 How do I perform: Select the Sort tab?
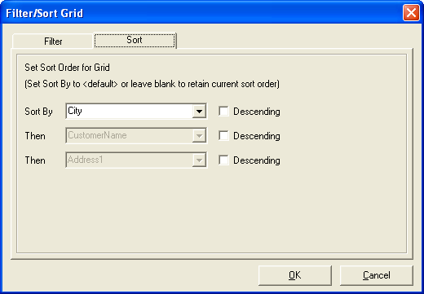pyautogui.click(x=135, y=40)
